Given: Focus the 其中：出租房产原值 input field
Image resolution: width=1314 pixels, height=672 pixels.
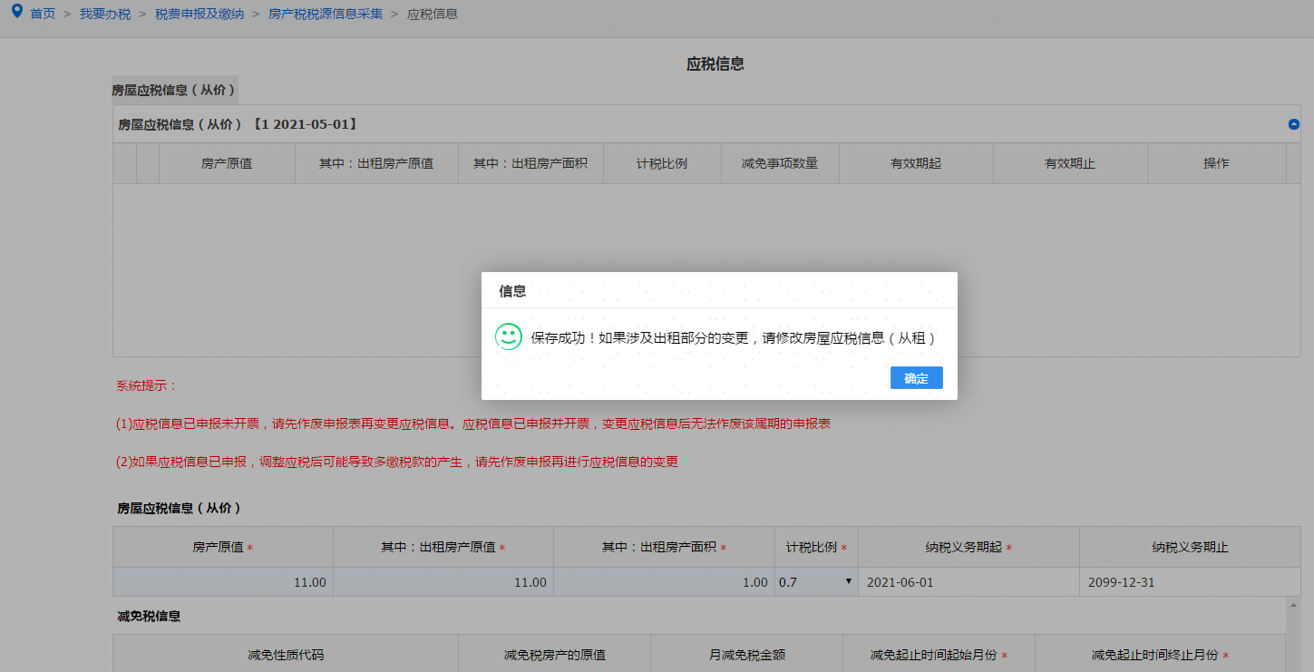Looking at the screenshot, I should click(x=443, y=582).
